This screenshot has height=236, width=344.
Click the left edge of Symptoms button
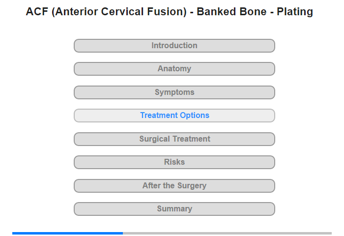tap(76, 92)
